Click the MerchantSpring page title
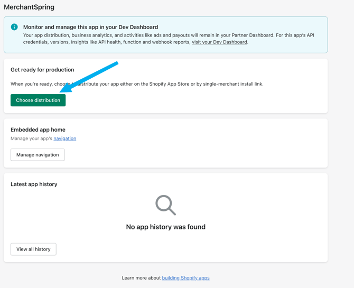354x288 pixels. (29, 7)
